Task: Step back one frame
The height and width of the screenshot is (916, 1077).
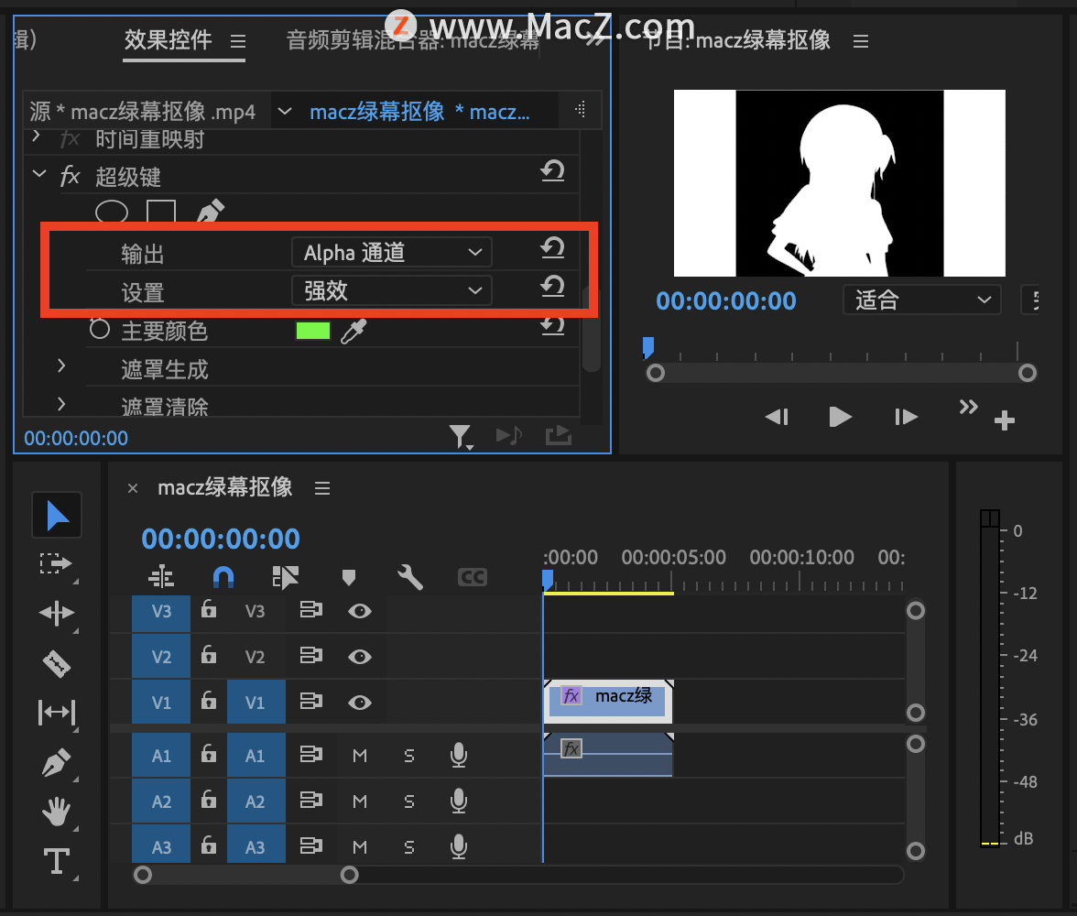Action: pyautogui.click(x=777, y=417)
